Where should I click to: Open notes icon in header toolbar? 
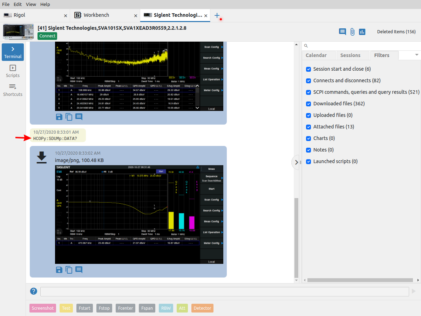(x=342, y=31)
